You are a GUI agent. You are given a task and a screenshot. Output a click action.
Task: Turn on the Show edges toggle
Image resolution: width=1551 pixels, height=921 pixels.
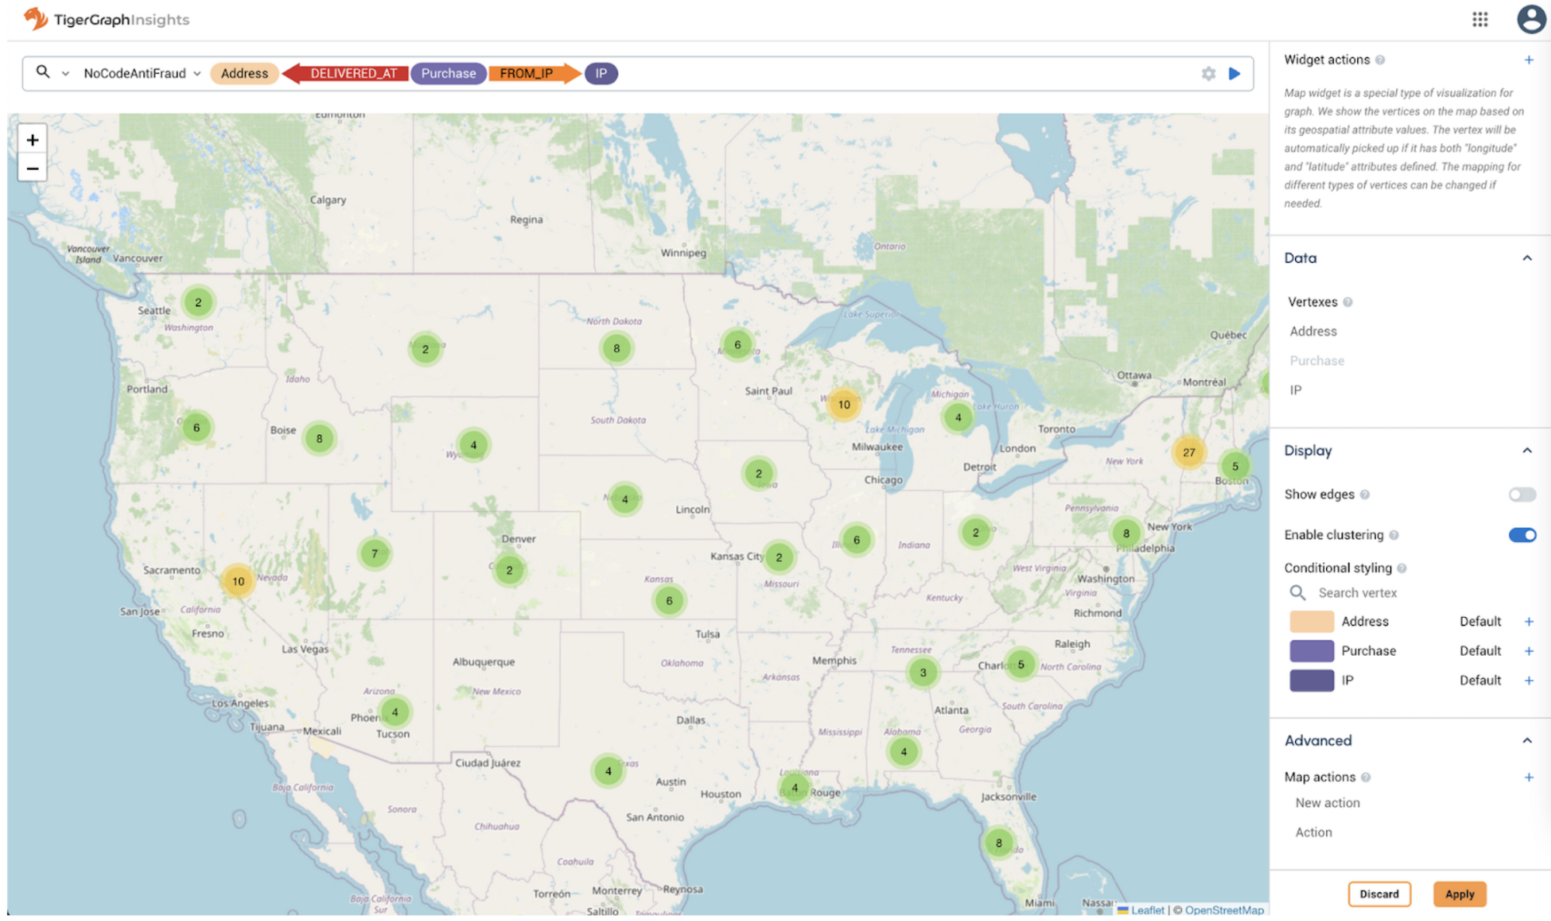click(1521, 495)
